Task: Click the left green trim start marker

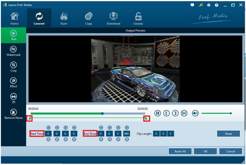Action: [x=29, y=118]
